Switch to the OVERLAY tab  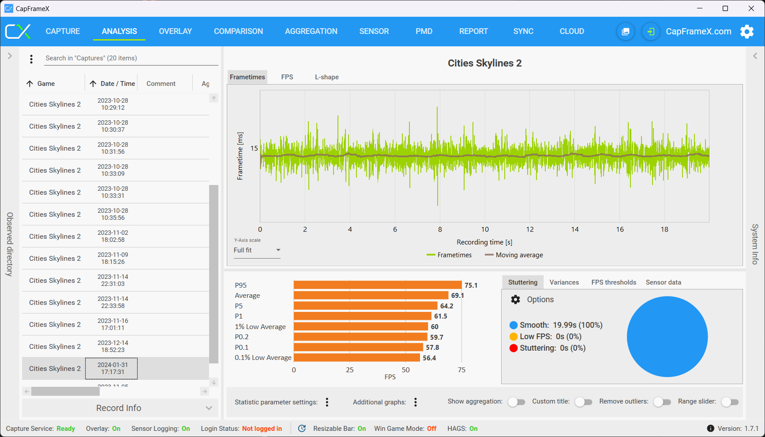176,31
